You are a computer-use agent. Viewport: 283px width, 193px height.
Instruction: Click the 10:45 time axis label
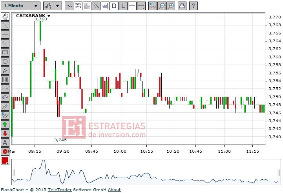click(x=195, y=151)
